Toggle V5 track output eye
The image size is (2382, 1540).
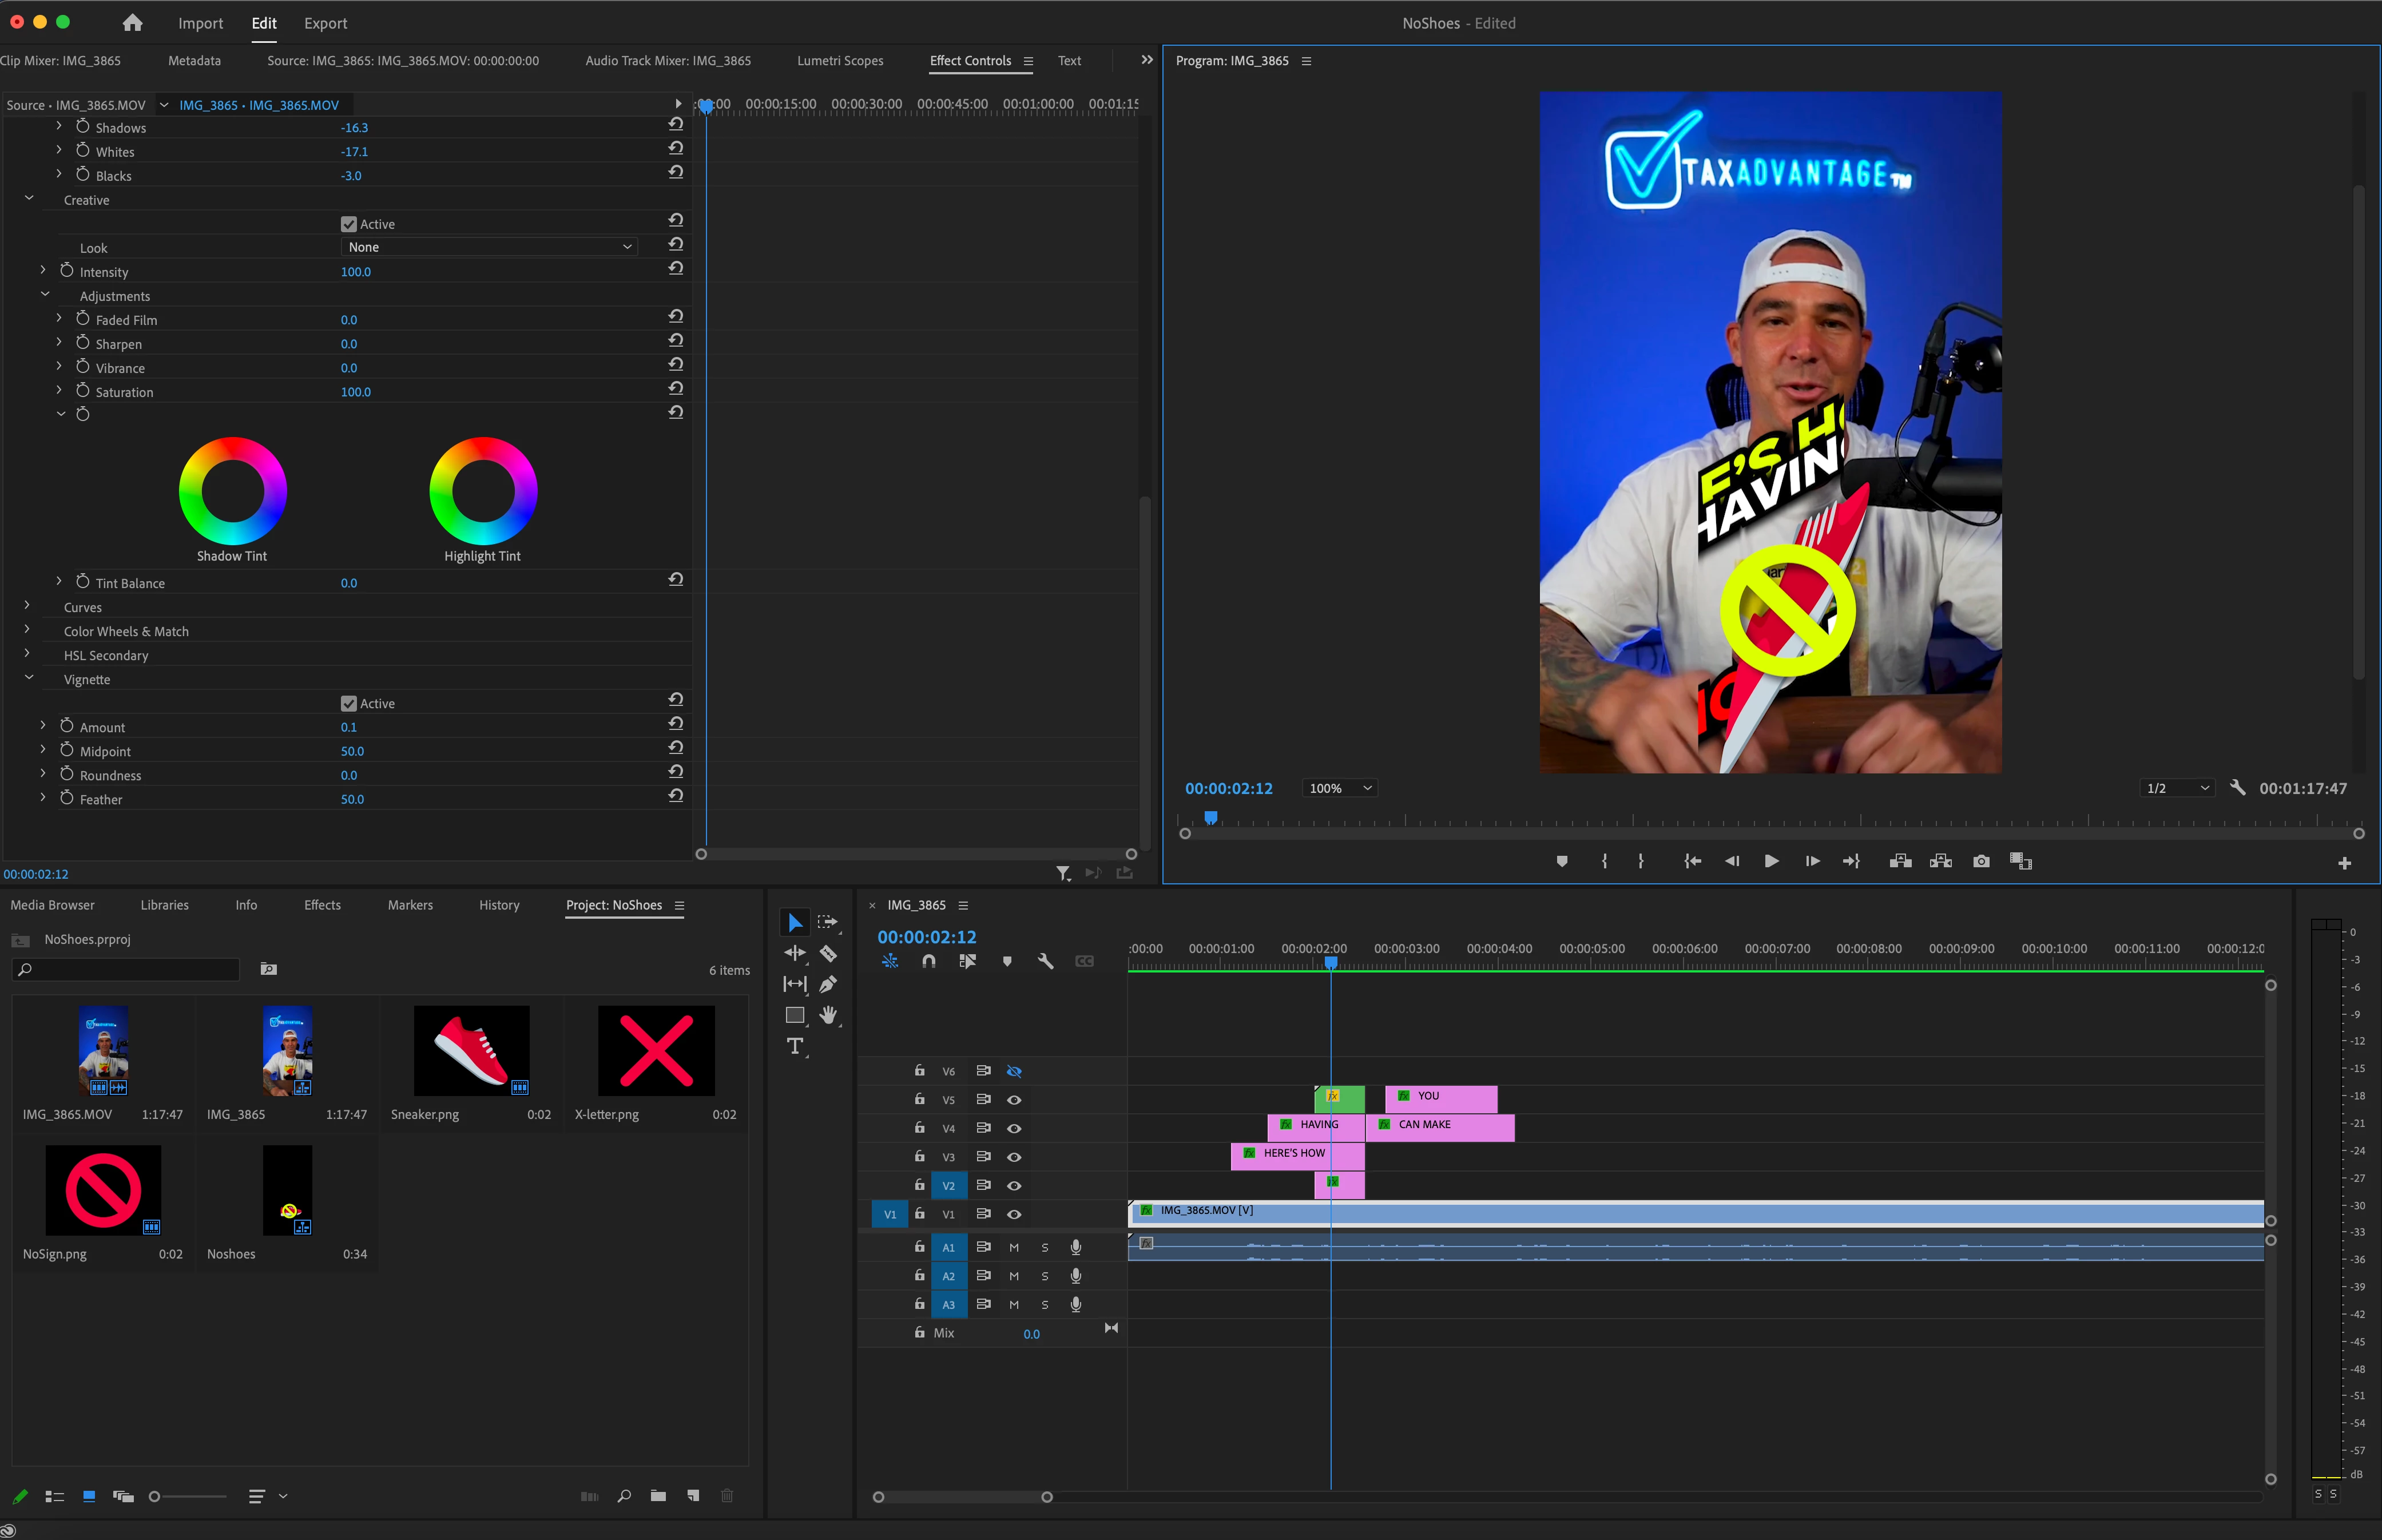(x=1014, y=1099)
